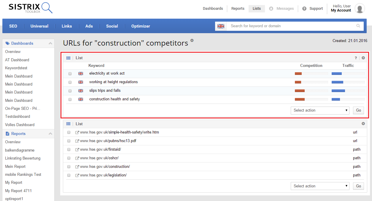The height and width of the screenshot is (201, 372).
Task: Open external link icon for pubns/hsc13.pdf
Action: click(x=77, y=141)
